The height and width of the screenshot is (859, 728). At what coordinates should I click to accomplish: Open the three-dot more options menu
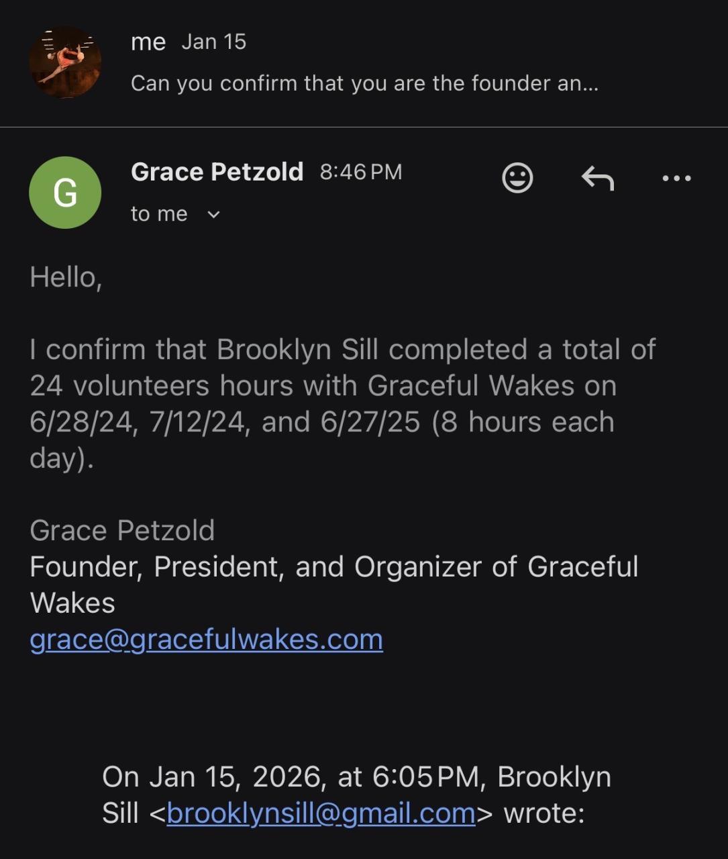(x=676, y=178)
